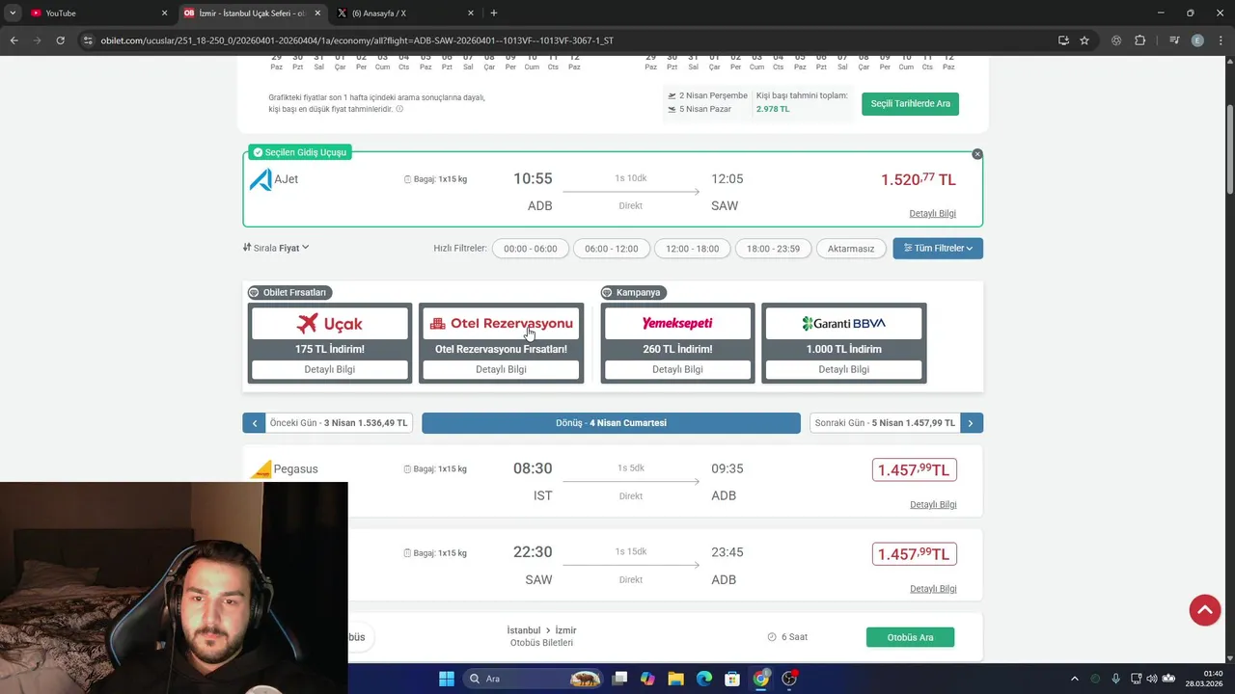
Task: Open Detaylı Bilgi under Otel Rezervasyonu
Action: click(501, 369)
